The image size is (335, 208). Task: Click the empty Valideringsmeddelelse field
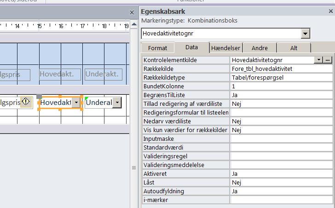[x=281, y=165]
